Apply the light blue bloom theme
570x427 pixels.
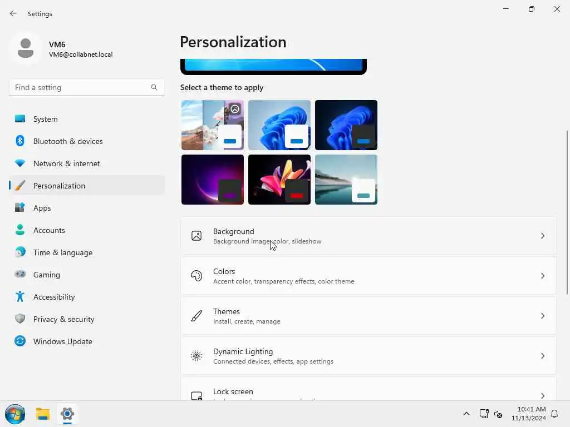(x=279, y=125)
